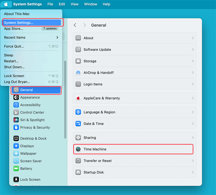Click the sidebar vertical scrollbar
216x195 pixels.
[x=65, y=100]
